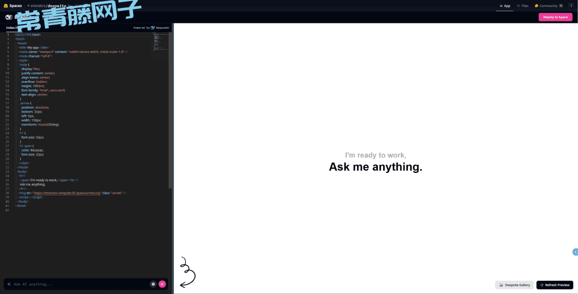Screen dimensions: 578x294
Task: Click the Powered by Deepseek label
Action: pyautogui.click(x=151, y=28)
